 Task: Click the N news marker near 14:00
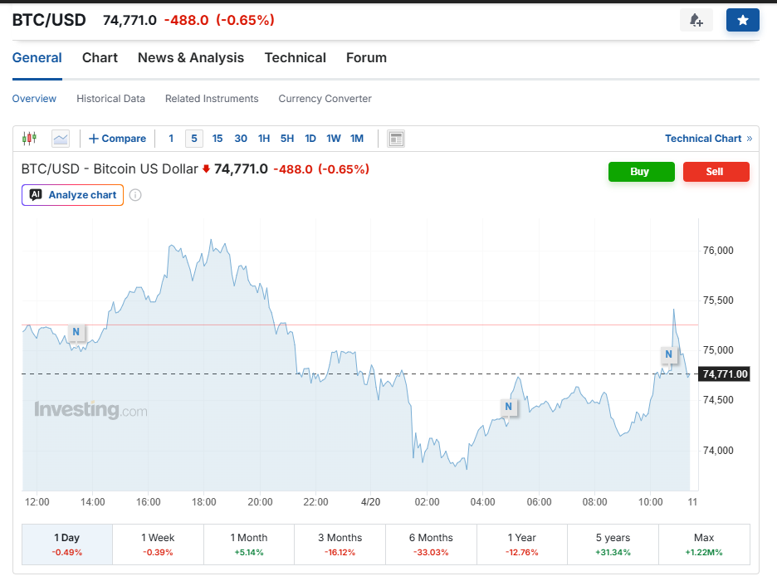click(x=76, y=332)
